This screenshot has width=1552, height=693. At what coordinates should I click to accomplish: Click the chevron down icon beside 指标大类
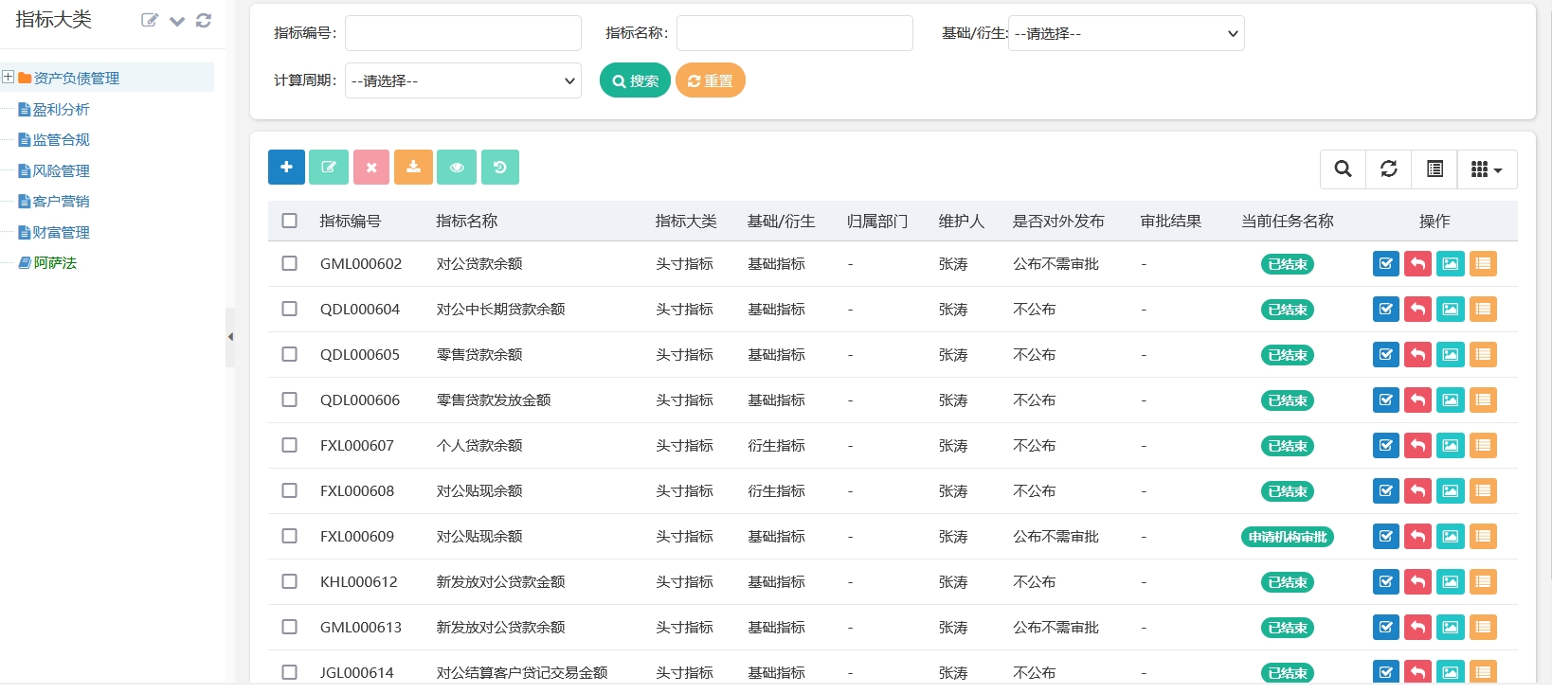click(x=177, y=21)
